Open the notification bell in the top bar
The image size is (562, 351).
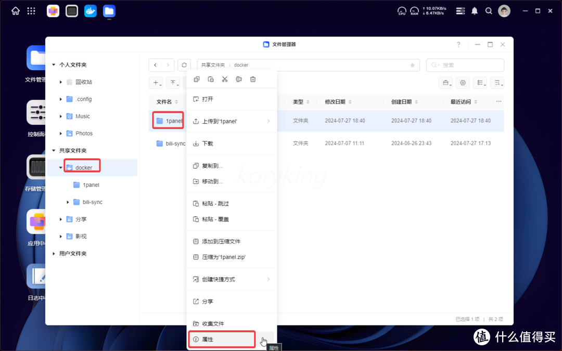coord(474,10)
